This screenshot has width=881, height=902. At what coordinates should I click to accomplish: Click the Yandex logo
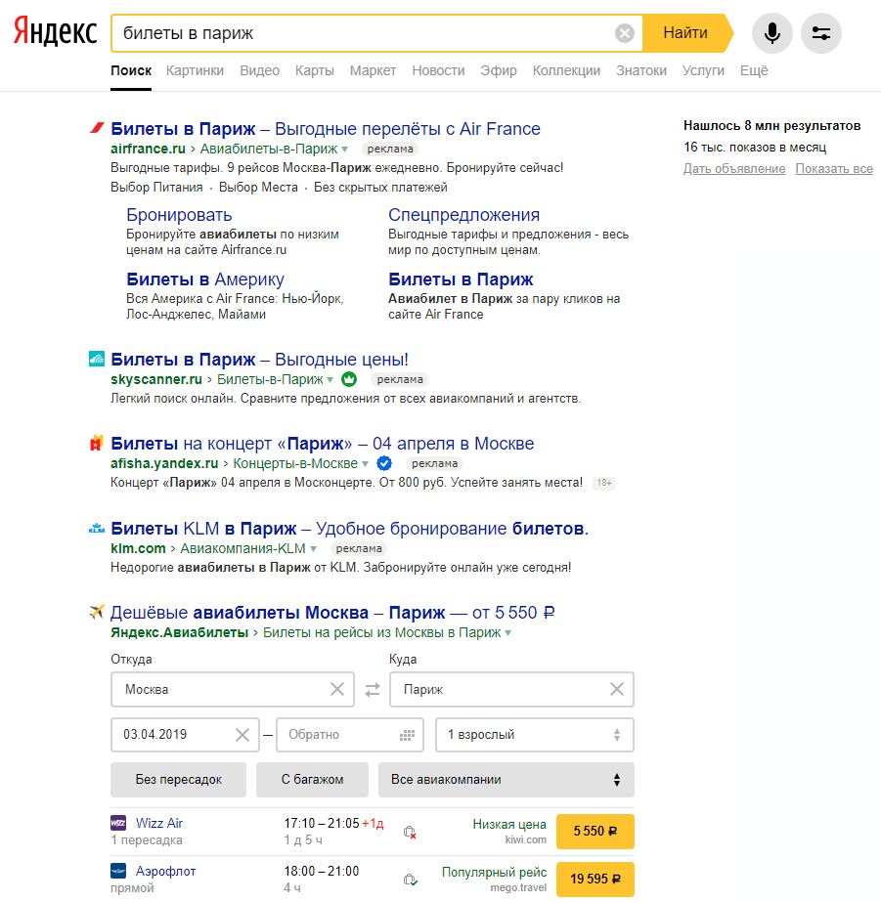pyautogui.click(x=55, y=32)
